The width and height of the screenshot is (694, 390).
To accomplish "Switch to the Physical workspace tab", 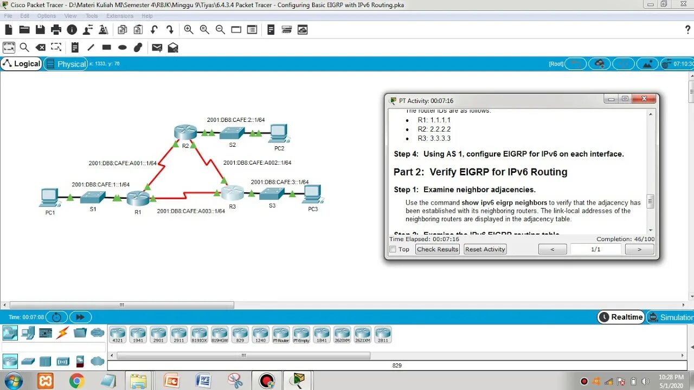I will tap(66, 64).
